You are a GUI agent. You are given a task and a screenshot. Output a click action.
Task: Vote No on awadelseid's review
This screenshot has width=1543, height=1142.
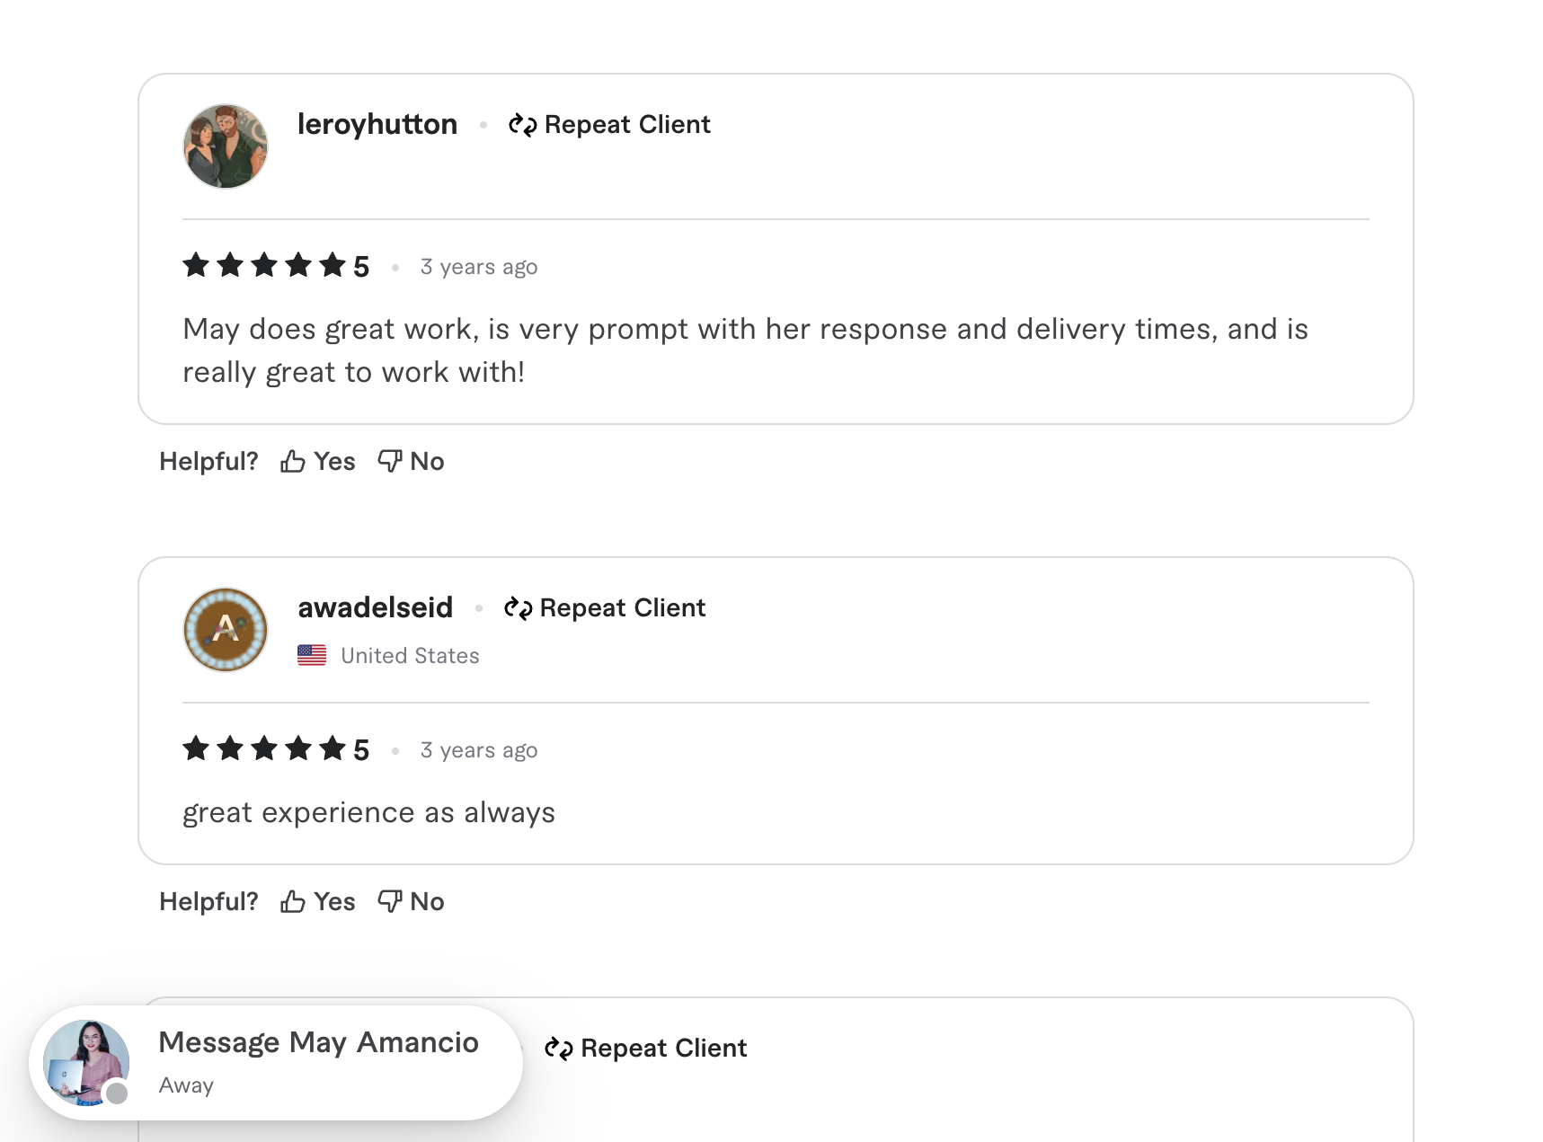427,901
